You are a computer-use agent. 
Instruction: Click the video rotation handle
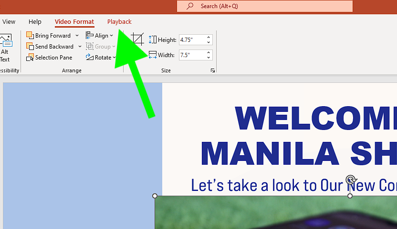pos(350,179)
